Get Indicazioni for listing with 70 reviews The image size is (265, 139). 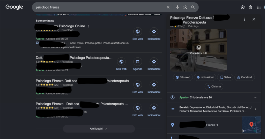tap(154, 64)
